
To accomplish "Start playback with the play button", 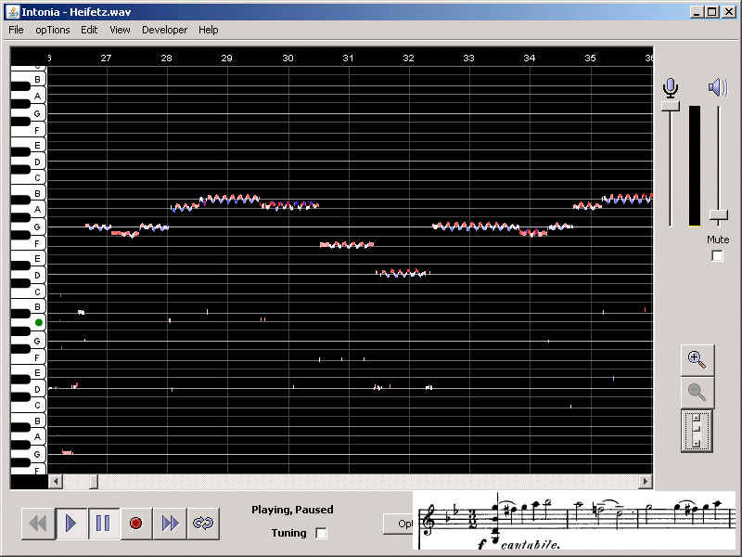I will click(71, 524).
